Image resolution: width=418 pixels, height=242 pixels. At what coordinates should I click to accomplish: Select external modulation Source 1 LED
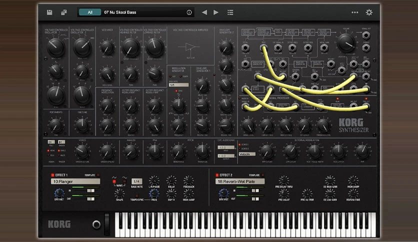(x=239, y=144)
